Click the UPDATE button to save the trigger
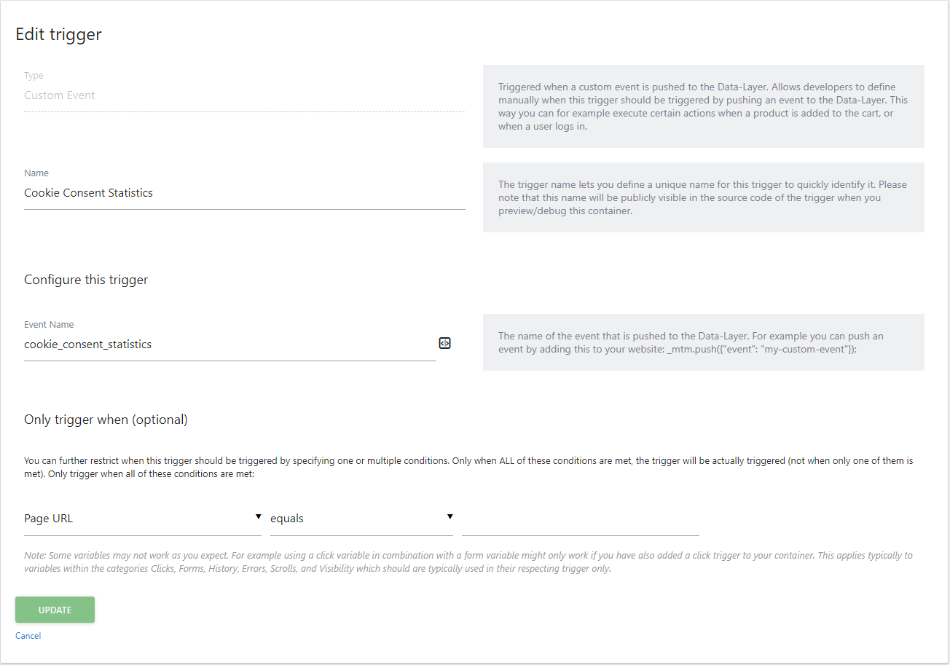This screenshot has height=665, width=950. click(x=55, y=610)
